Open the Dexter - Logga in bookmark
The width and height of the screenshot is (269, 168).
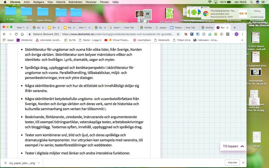coord(90,40)
